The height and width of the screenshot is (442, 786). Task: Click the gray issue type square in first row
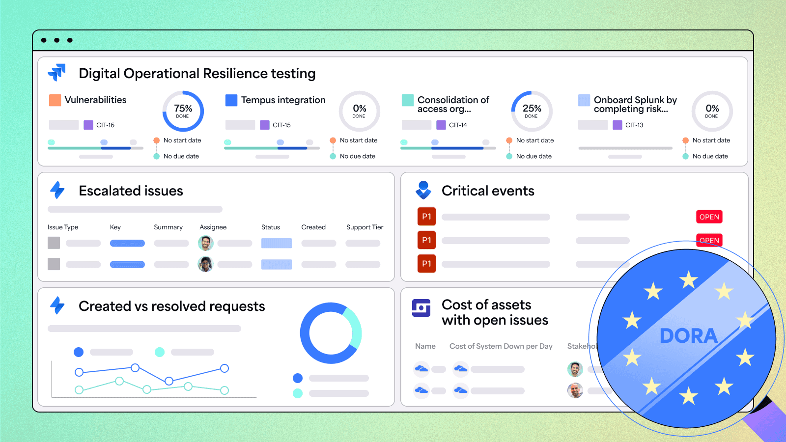coord(54,243)
